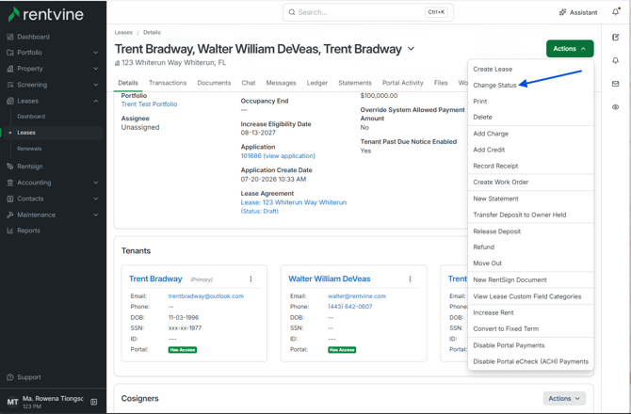Open the Dashboard sidebar icon

coord(10,37)
